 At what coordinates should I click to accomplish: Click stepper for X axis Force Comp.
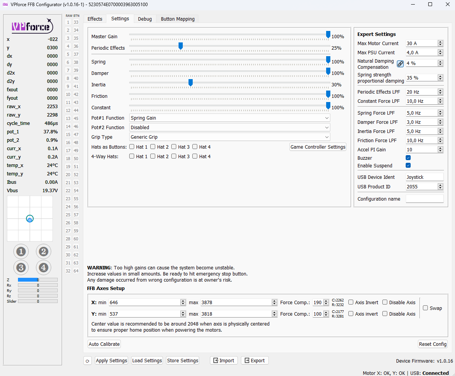(x=326, y=302)
